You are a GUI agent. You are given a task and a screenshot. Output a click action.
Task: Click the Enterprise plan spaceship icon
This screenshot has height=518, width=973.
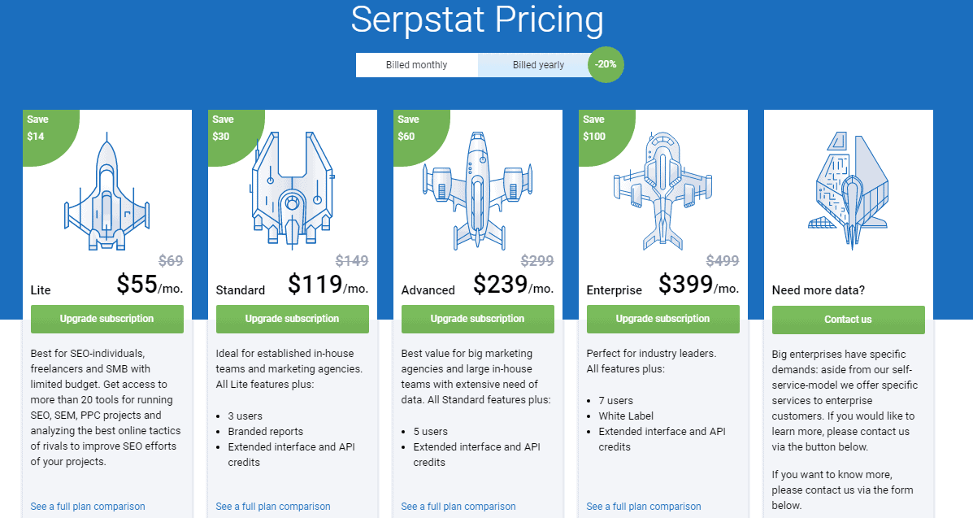(663, 190)
